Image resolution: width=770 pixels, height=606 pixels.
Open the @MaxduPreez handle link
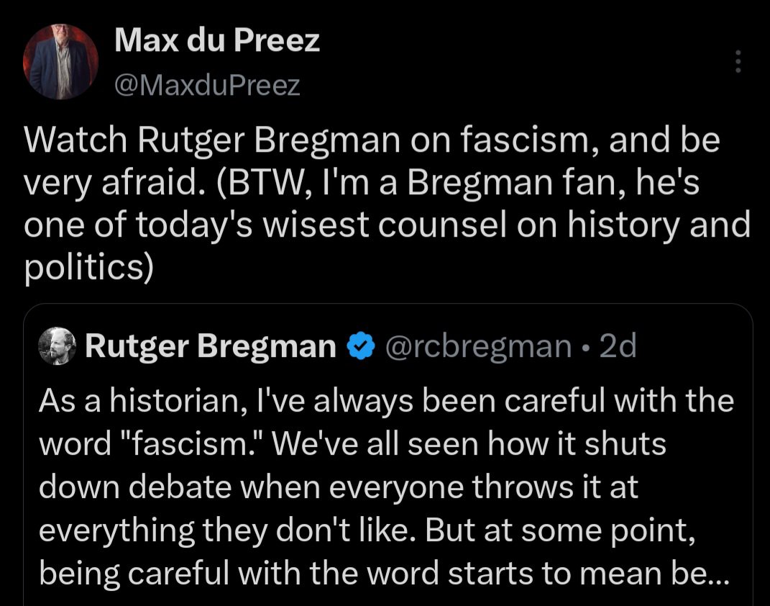coord(207,86)
